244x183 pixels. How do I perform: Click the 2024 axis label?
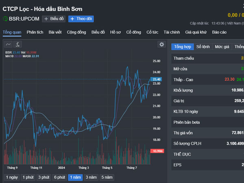coord(61,168)
